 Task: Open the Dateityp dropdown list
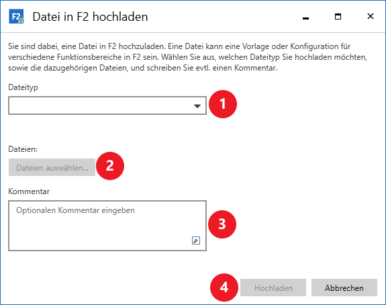click(x=107, y=105)
